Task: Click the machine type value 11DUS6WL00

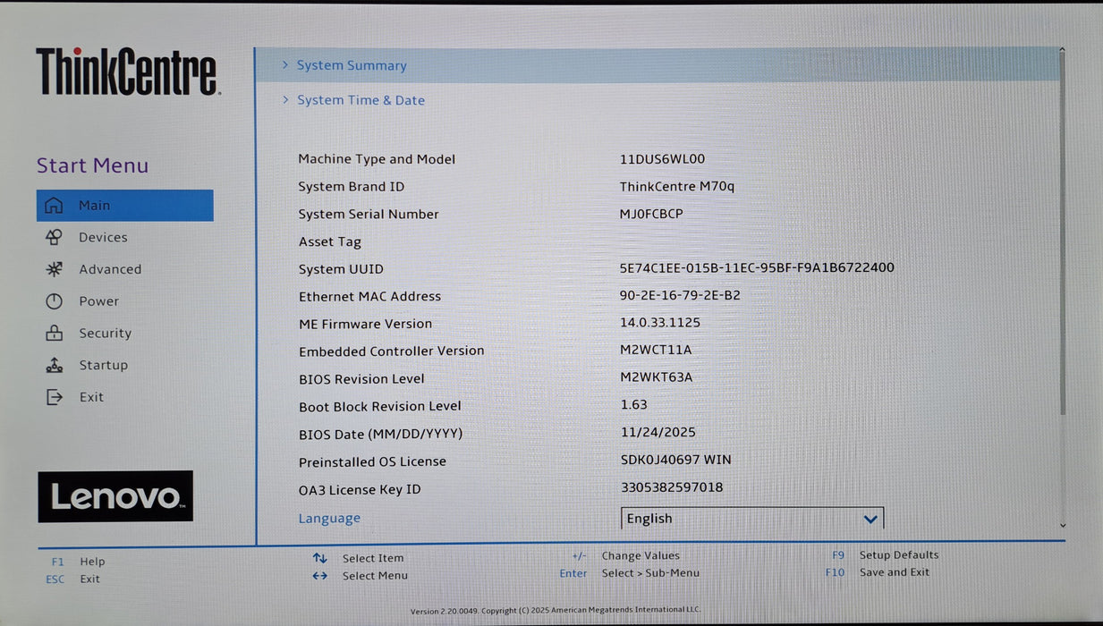Action: tap(662, 159)
